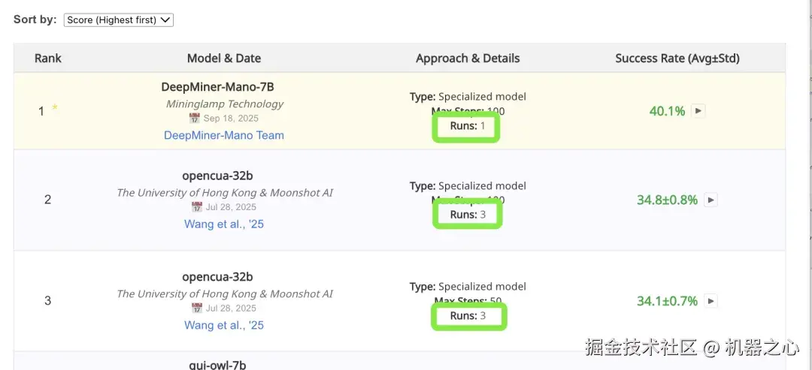Click calendar icon beside Sep 18, 2025
The width and height of the screenshot is (812, 370).
click(x=195, y=119)
